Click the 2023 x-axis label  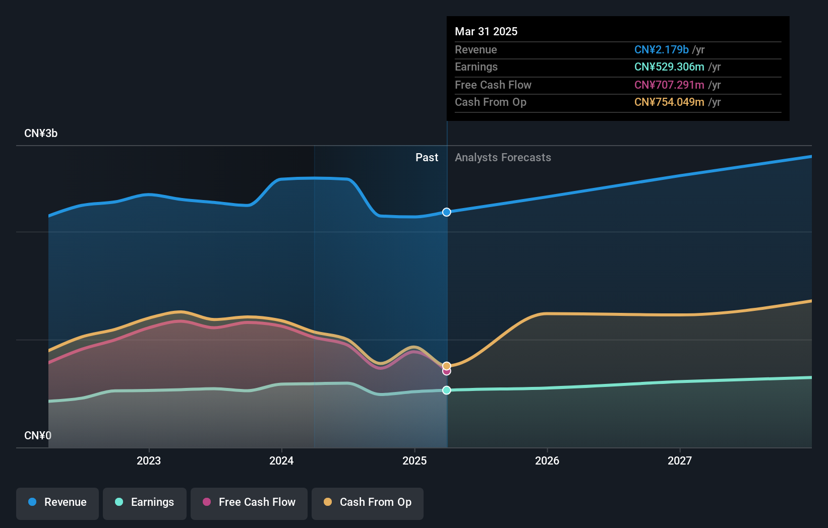pyautogui.click(x=149, y=460)
